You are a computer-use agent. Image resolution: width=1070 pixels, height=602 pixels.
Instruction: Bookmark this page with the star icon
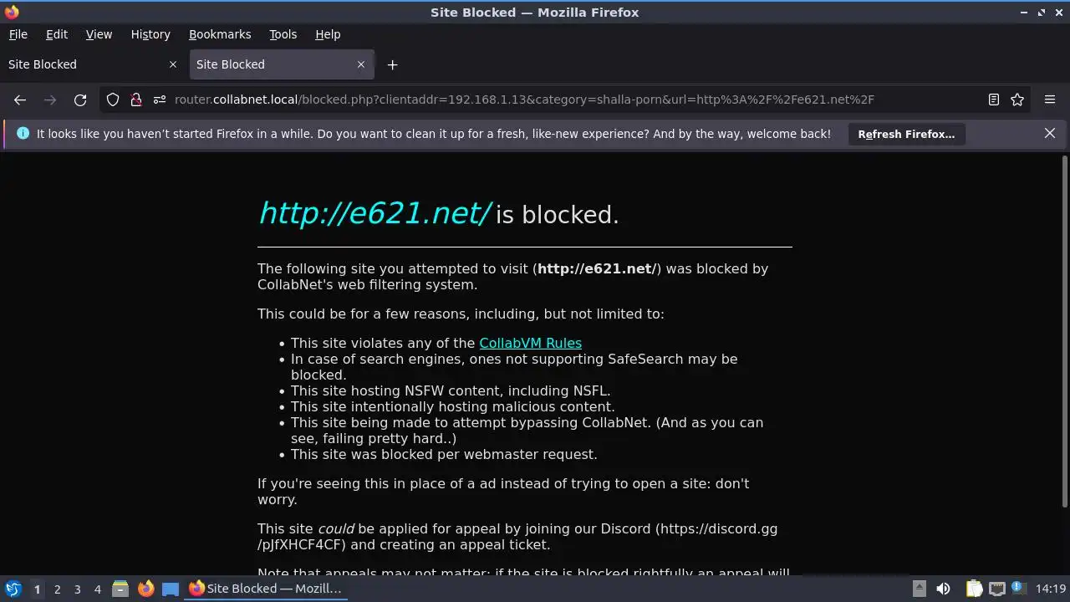click(x=1017, y=99)
